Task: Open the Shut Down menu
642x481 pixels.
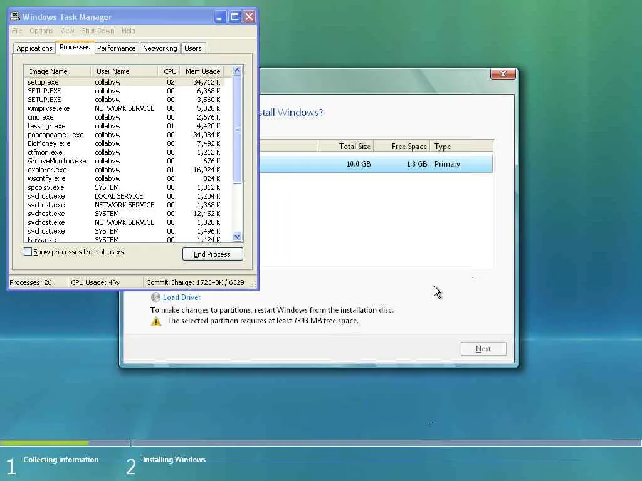Action: 98,31
